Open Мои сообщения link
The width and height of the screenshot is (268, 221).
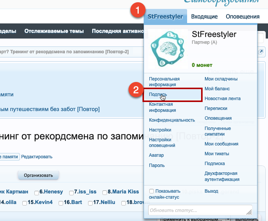222,144
